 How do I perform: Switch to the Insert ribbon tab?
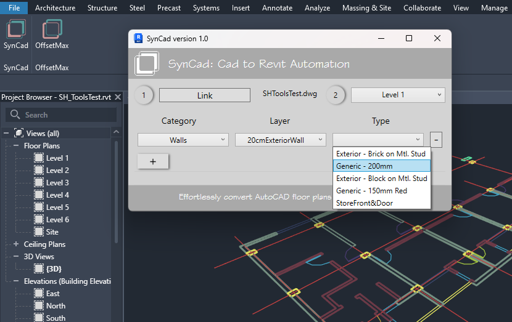point(241,8)
